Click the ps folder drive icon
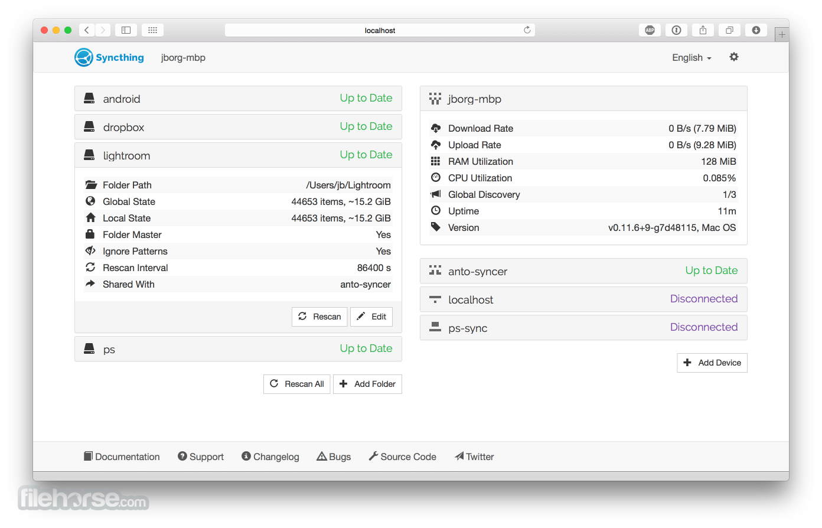822x528 pixels. coord(89,348)
